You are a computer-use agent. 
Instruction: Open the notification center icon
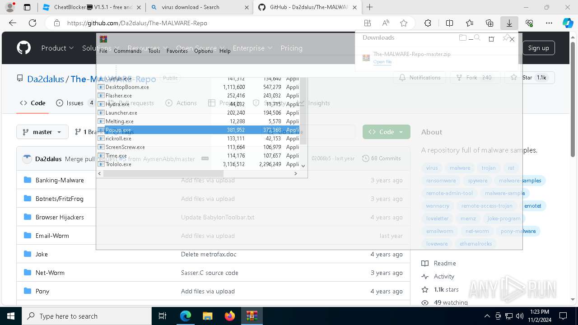(x=563, y=316)
